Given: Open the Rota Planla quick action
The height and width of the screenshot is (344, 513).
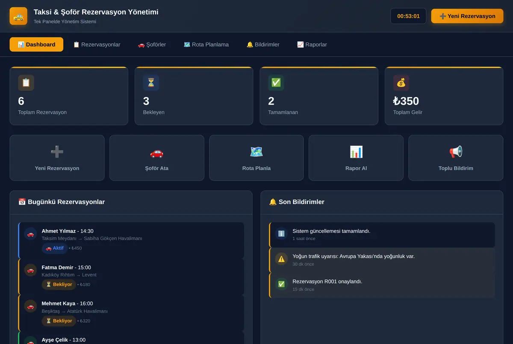Looking at the screenshot, I should pos(256,158).
